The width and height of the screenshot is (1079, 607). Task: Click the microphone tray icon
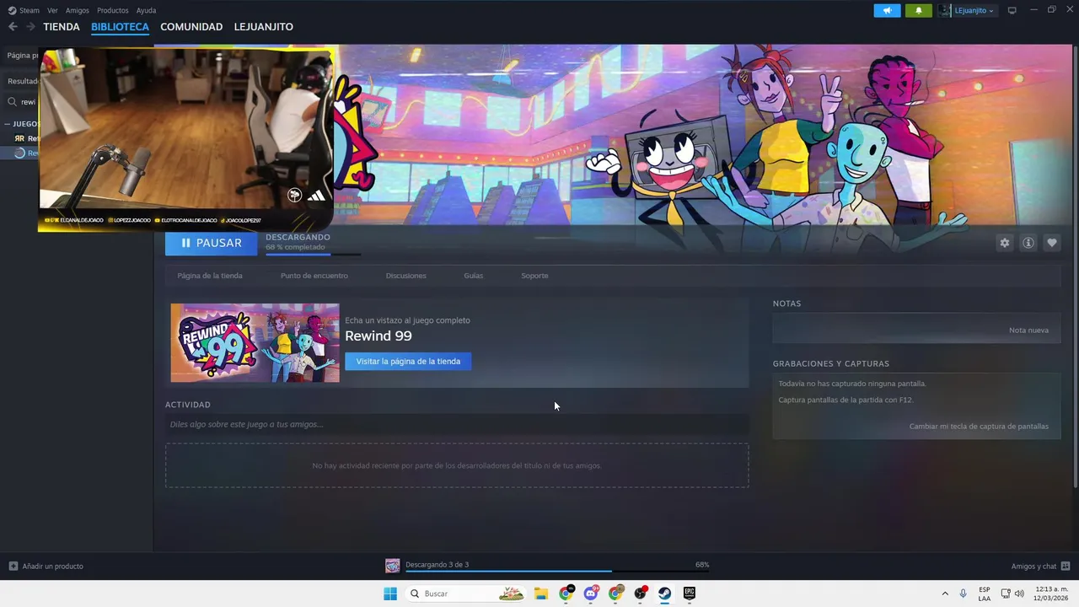963,594
